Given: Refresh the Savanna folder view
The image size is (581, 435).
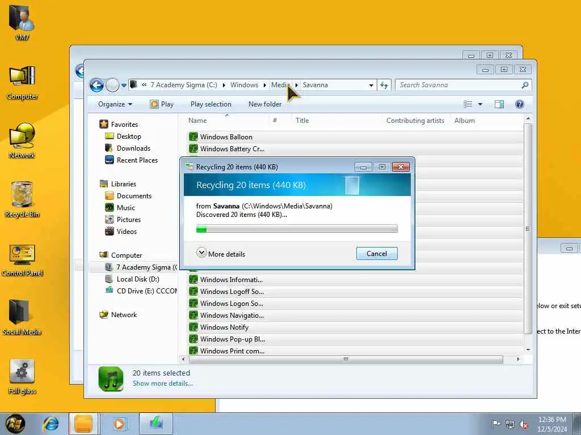Looking at the screenshot, I should coord(384,85).
